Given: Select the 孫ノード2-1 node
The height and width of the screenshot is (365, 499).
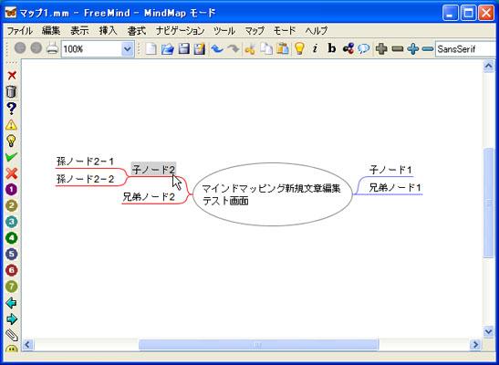Looking at the screenshot, I should [x=85, y=162].
